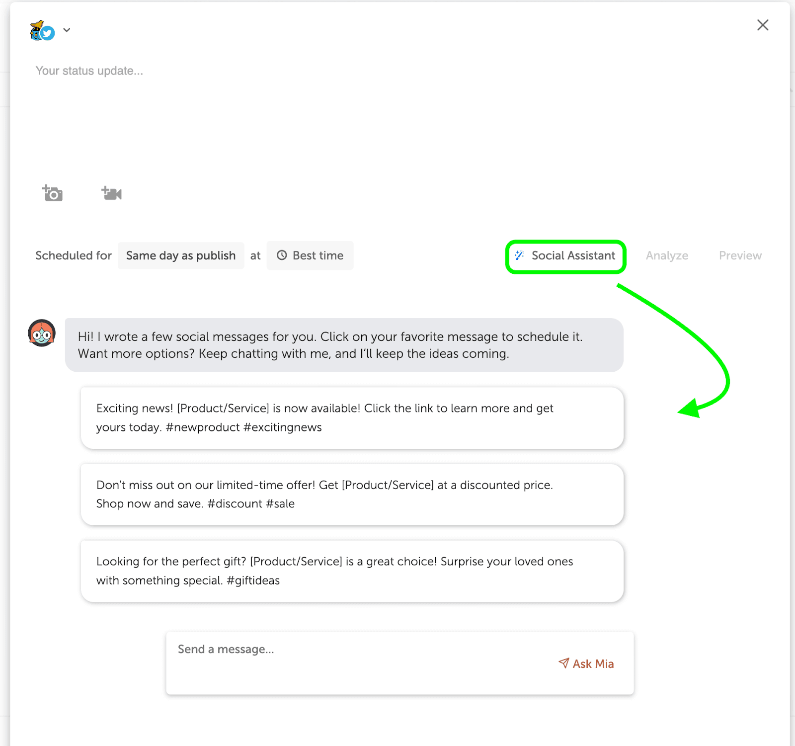This screenshot has height=746, width=795.
Task: Click the add photo camera icon
Action: pyautogui.click(x=53, y=193)
